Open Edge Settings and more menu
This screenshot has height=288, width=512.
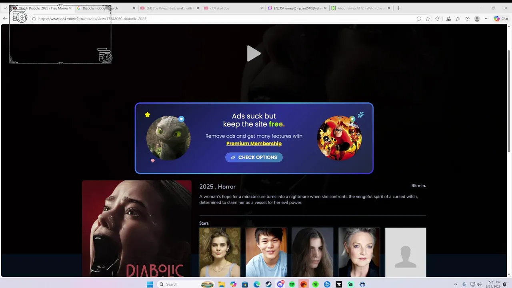[x=486, y=19]
